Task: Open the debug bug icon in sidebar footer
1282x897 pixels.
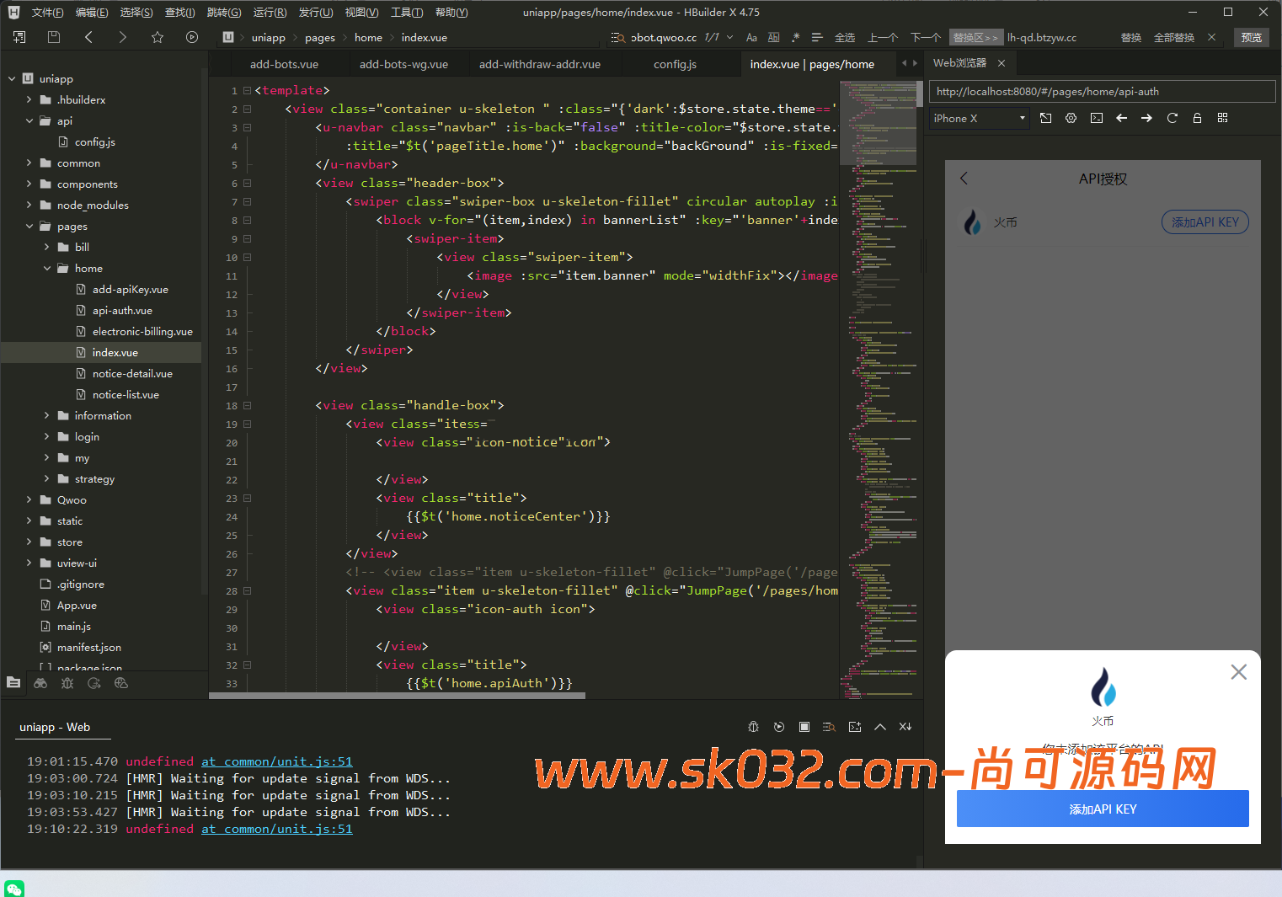Action: pyautogui.click(x=67, y=683)
